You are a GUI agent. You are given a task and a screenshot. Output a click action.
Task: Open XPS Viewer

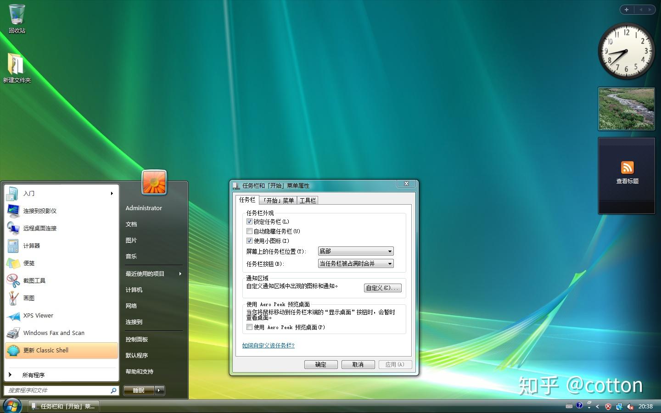[38, 315]
